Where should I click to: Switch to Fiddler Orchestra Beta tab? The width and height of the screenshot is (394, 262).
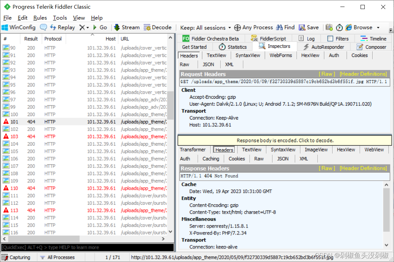[210, 39]
